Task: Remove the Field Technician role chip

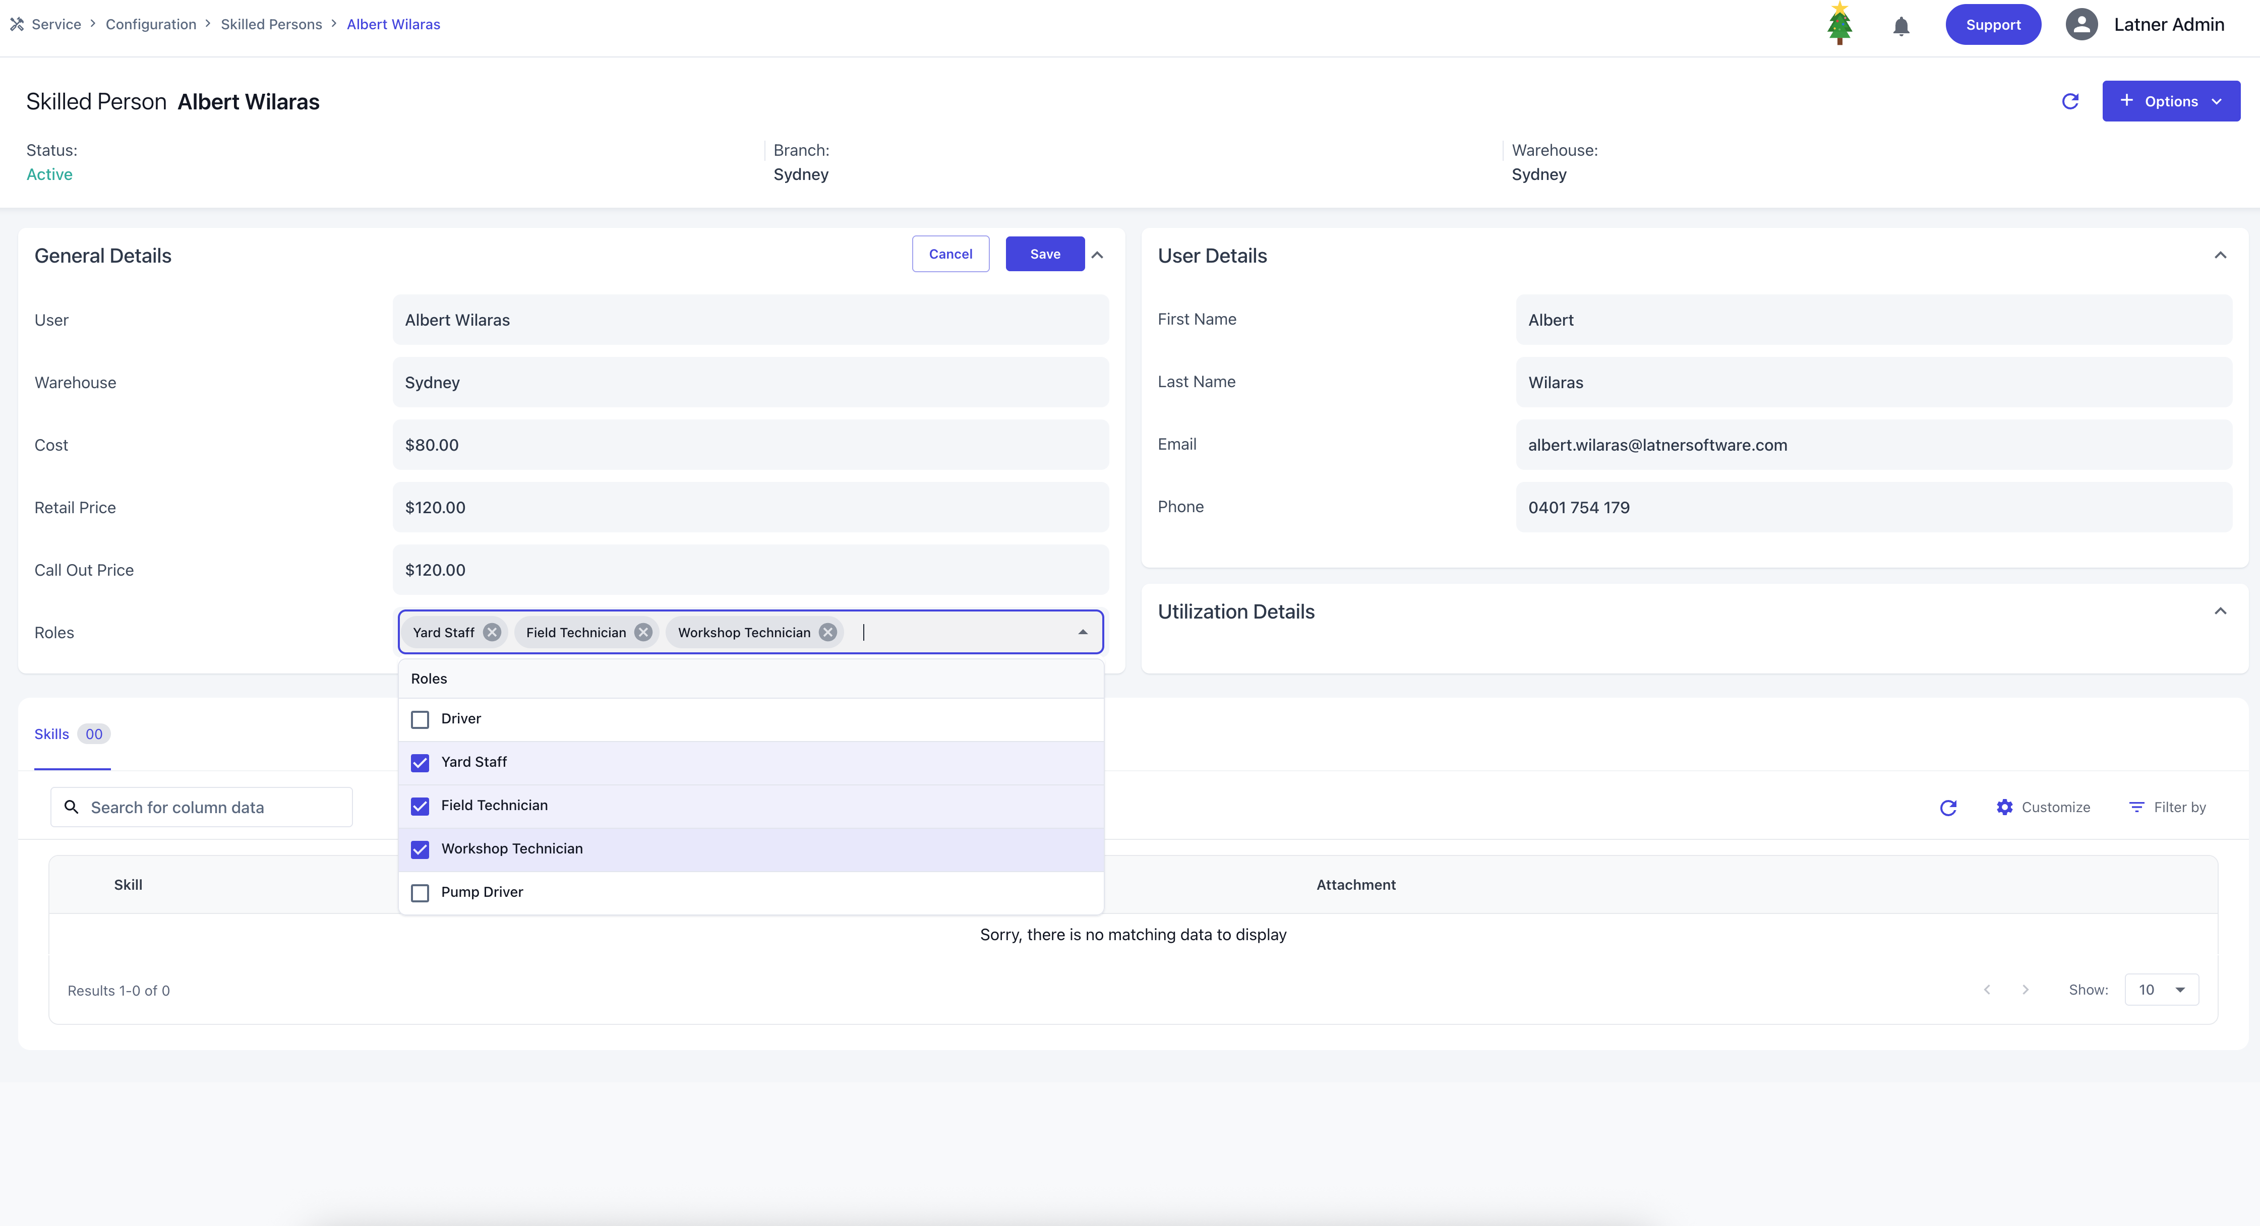Action: tap(644, 632)
